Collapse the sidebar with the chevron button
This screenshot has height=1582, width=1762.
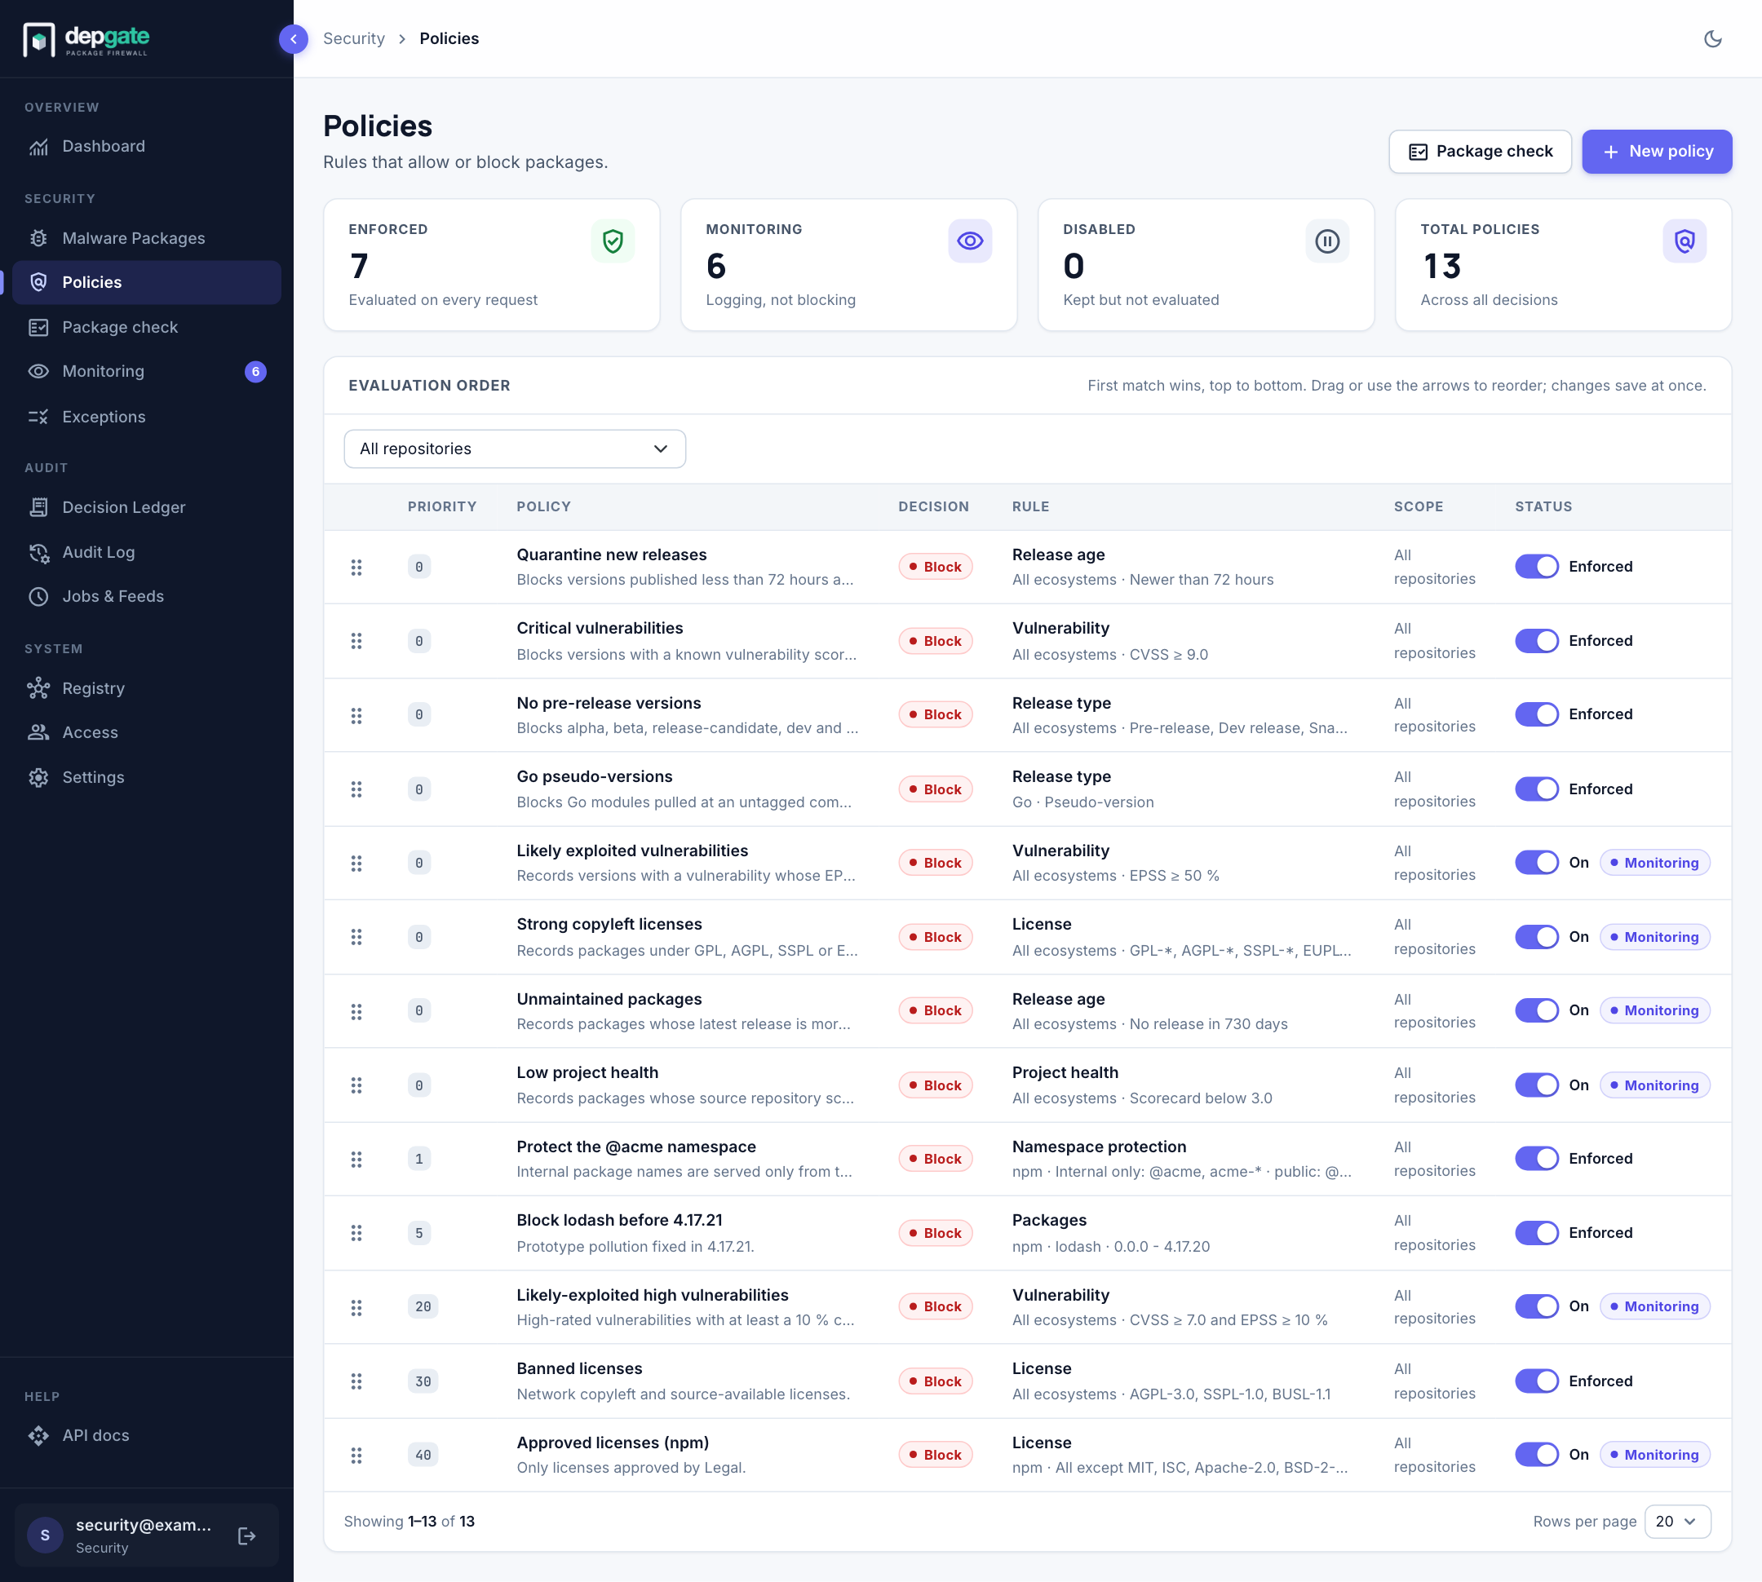[x=293, y=38]
